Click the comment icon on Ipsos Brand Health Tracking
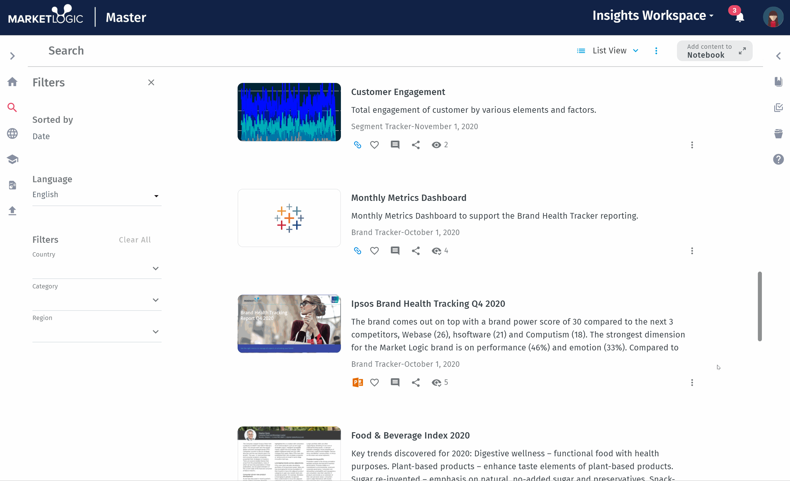This screenshot has height=481, width=790. (395, 382)
